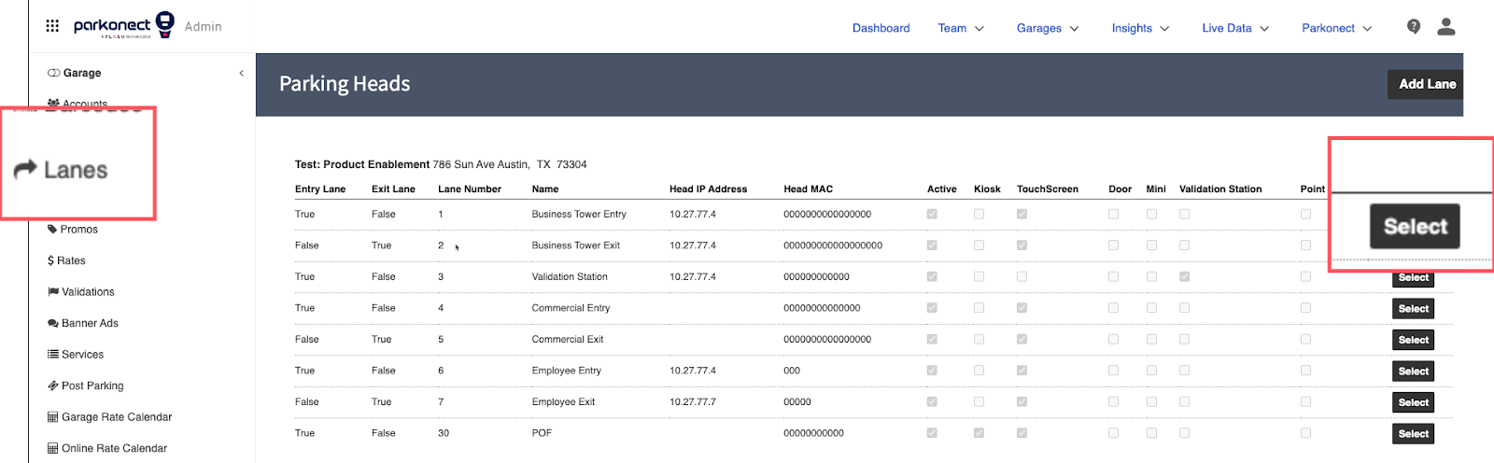The image size is (1494, 463).
Task: Open Garage Rate Calendar in sidebar
Action: tap(117, 417)
